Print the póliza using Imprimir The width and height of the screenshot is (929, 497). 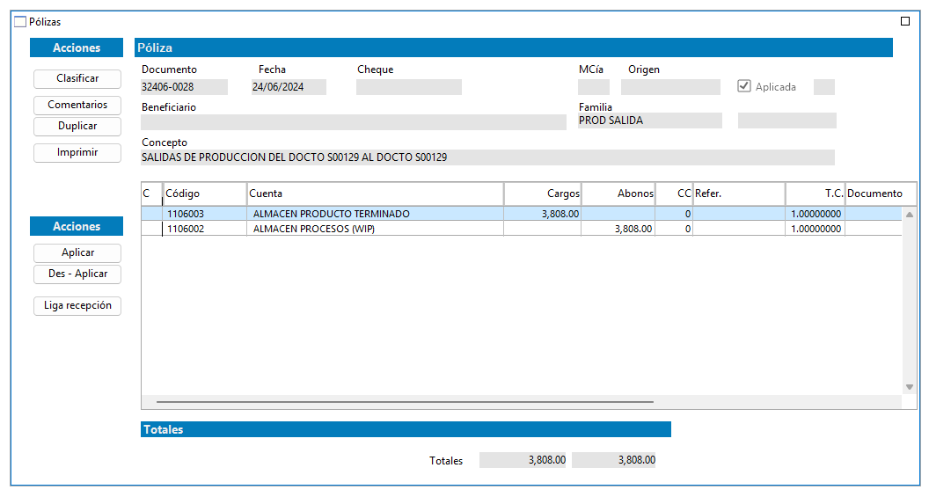click(x=77, y=153)
